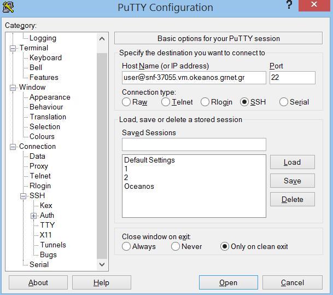Select Telnet in the category tree
333x295 pixels.
[40, 176]
